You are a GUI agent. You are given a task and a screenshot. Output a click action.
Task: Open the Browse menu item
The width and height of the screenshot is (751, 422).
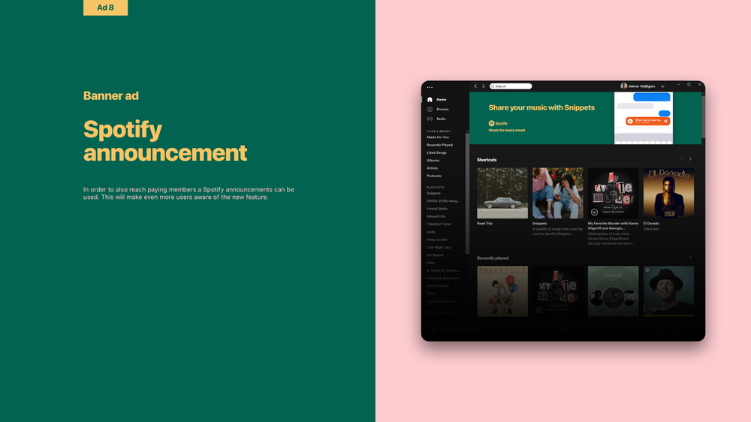tap(442, 109)
